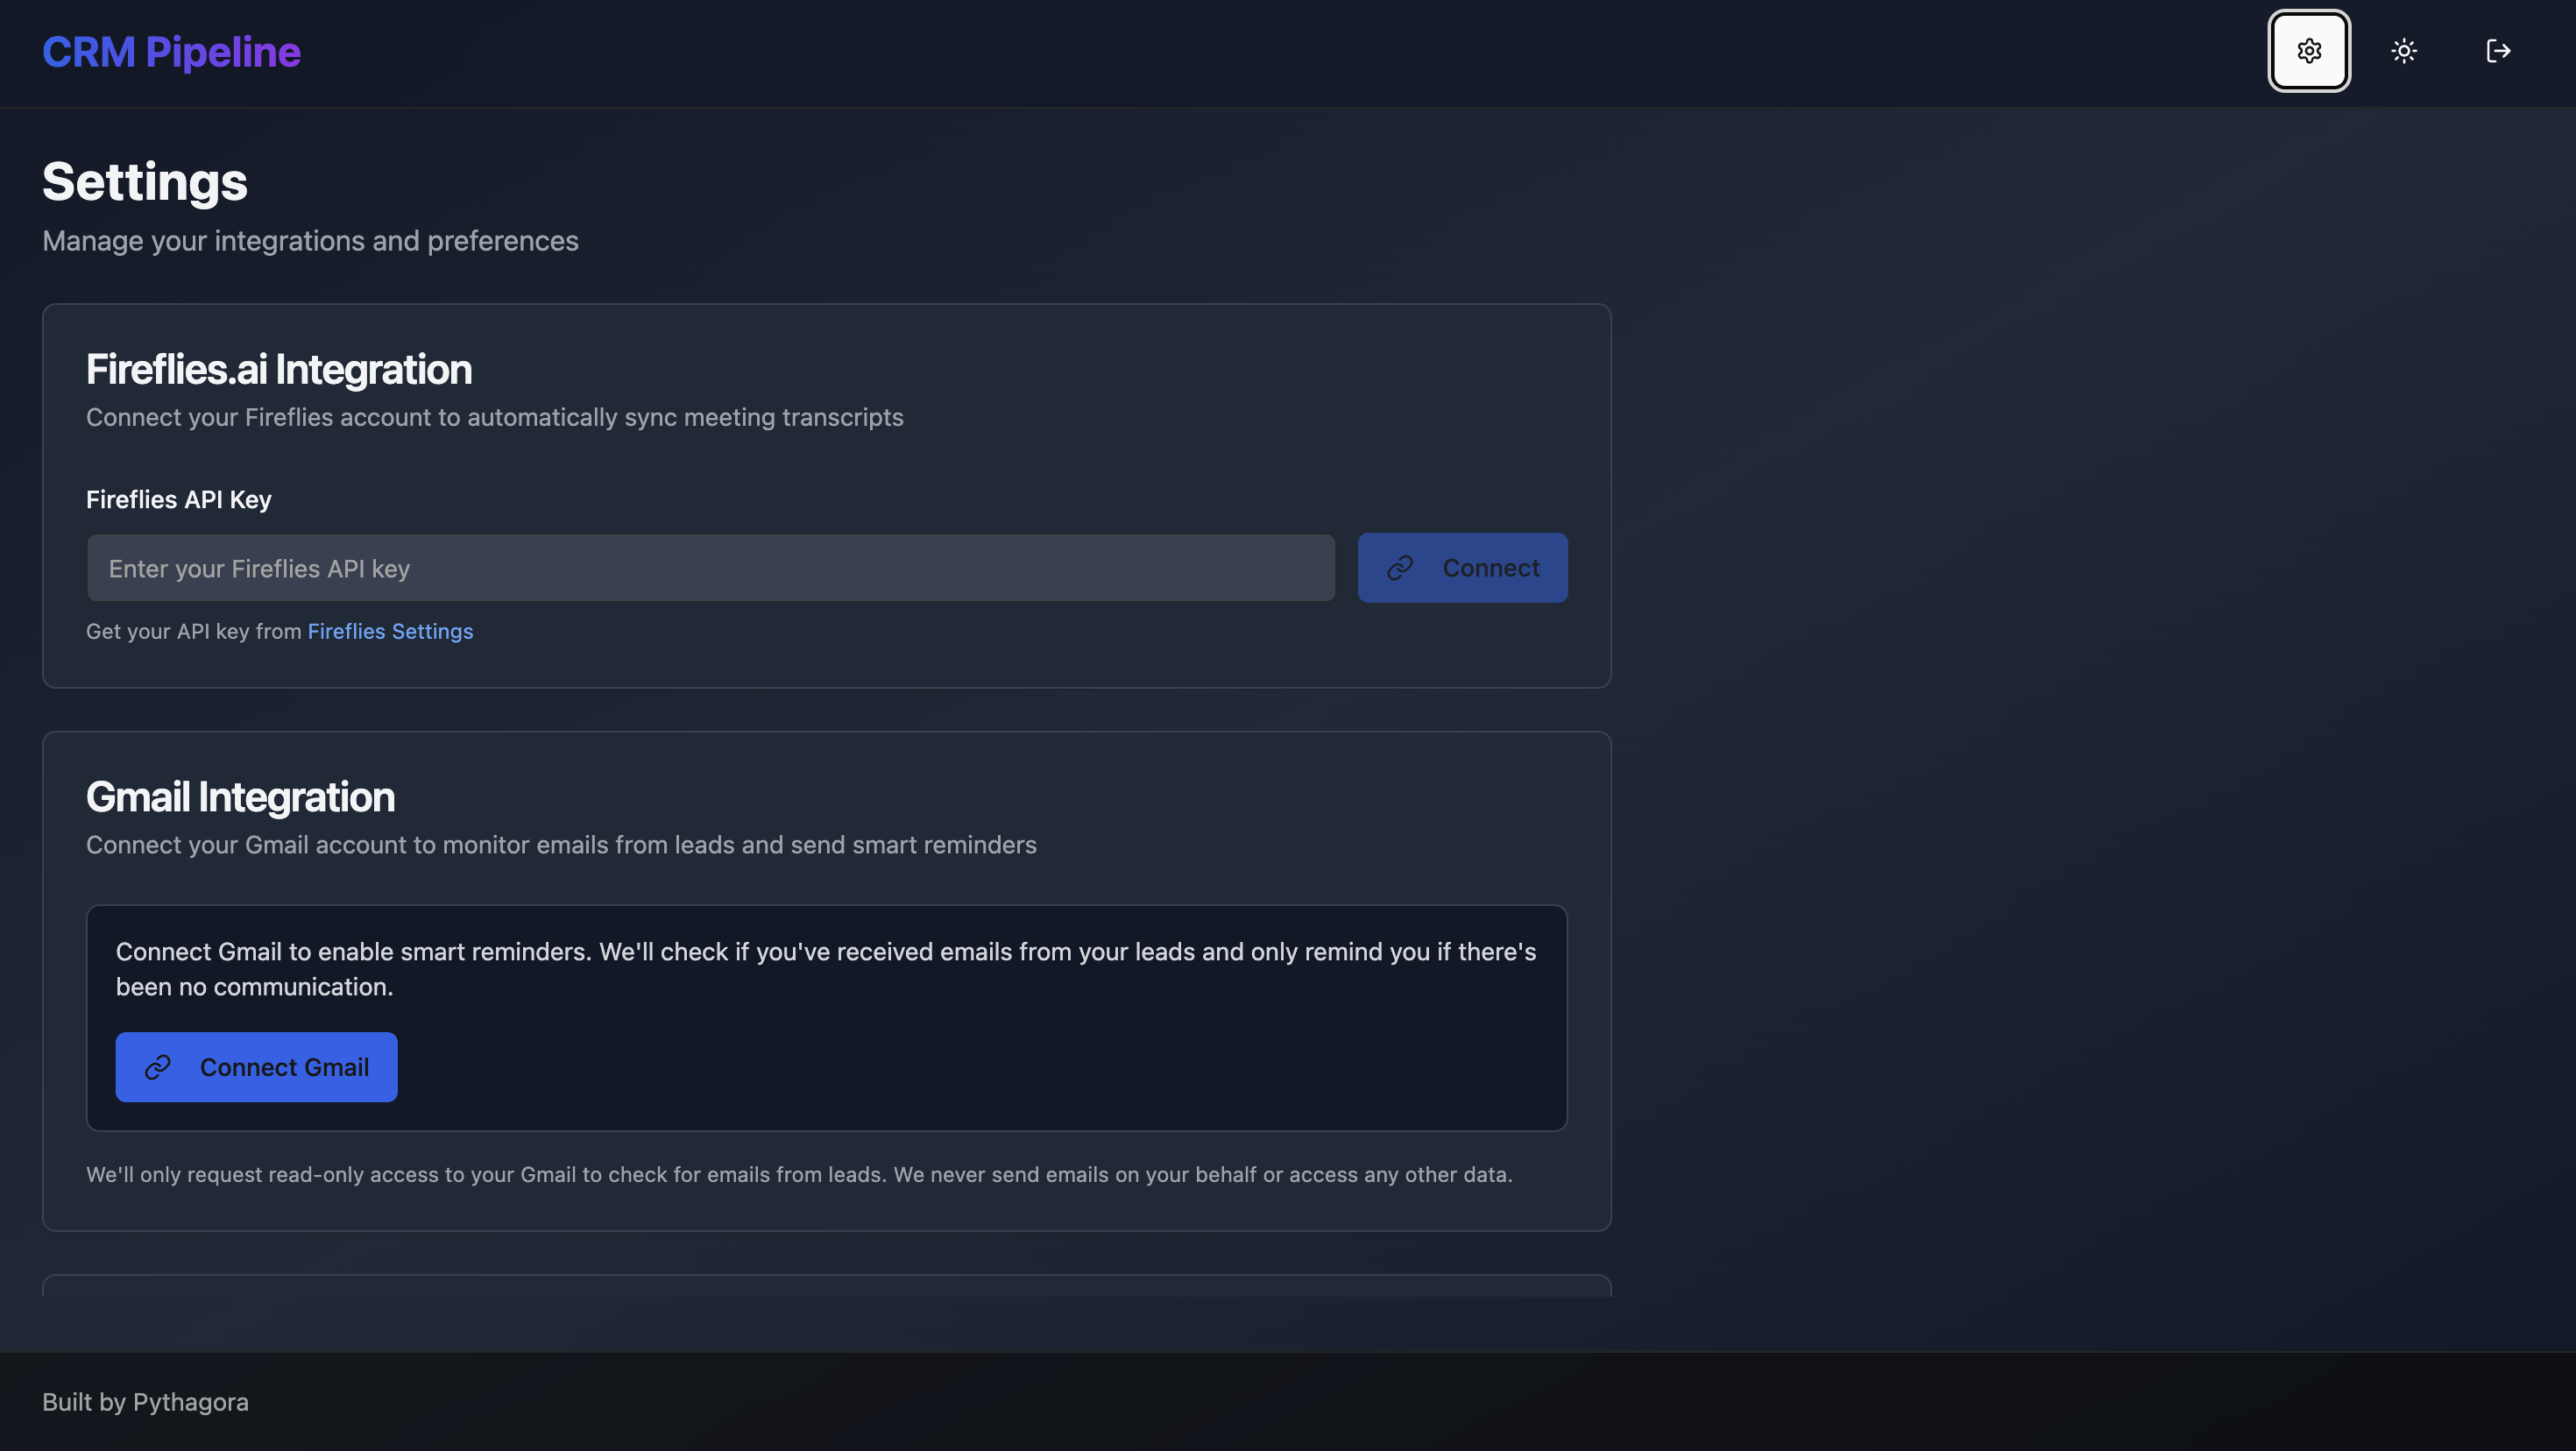Click the chain icon on Connect Gmail button
Screen dimensions: 2576x1451
pyautogui.click(x=157, y=1067)
